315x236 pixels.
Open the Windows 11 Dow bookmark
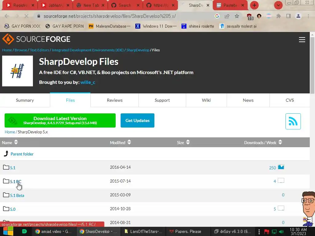pyautogui.click(x=156, y=26)
